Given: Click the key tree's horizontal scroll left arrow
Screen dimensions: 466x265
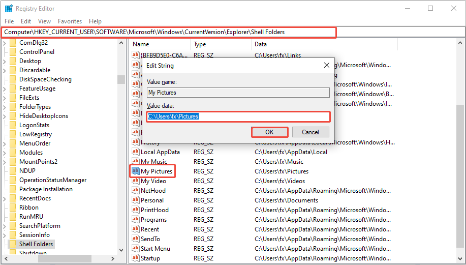Looking at the screenshot, I should point(6,258).
